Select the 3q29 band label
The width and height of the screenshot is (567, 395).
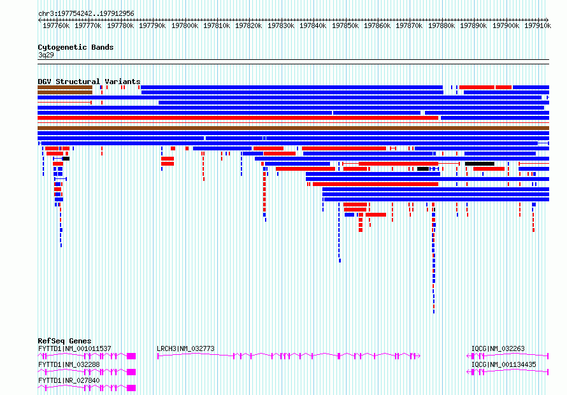46,55
